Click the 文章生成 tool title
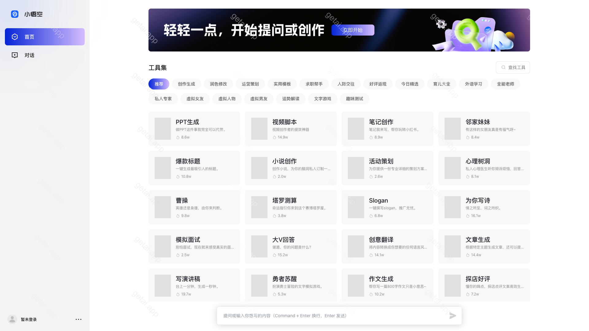Screen dimensions: 589x331 point(478,240)
